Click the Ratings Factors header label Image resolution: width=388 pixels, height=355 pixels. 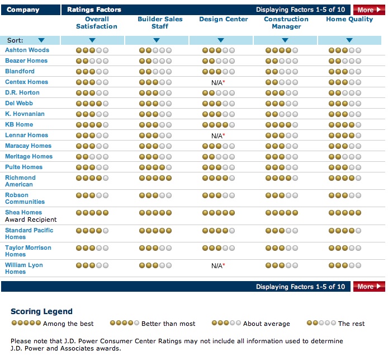94,10
